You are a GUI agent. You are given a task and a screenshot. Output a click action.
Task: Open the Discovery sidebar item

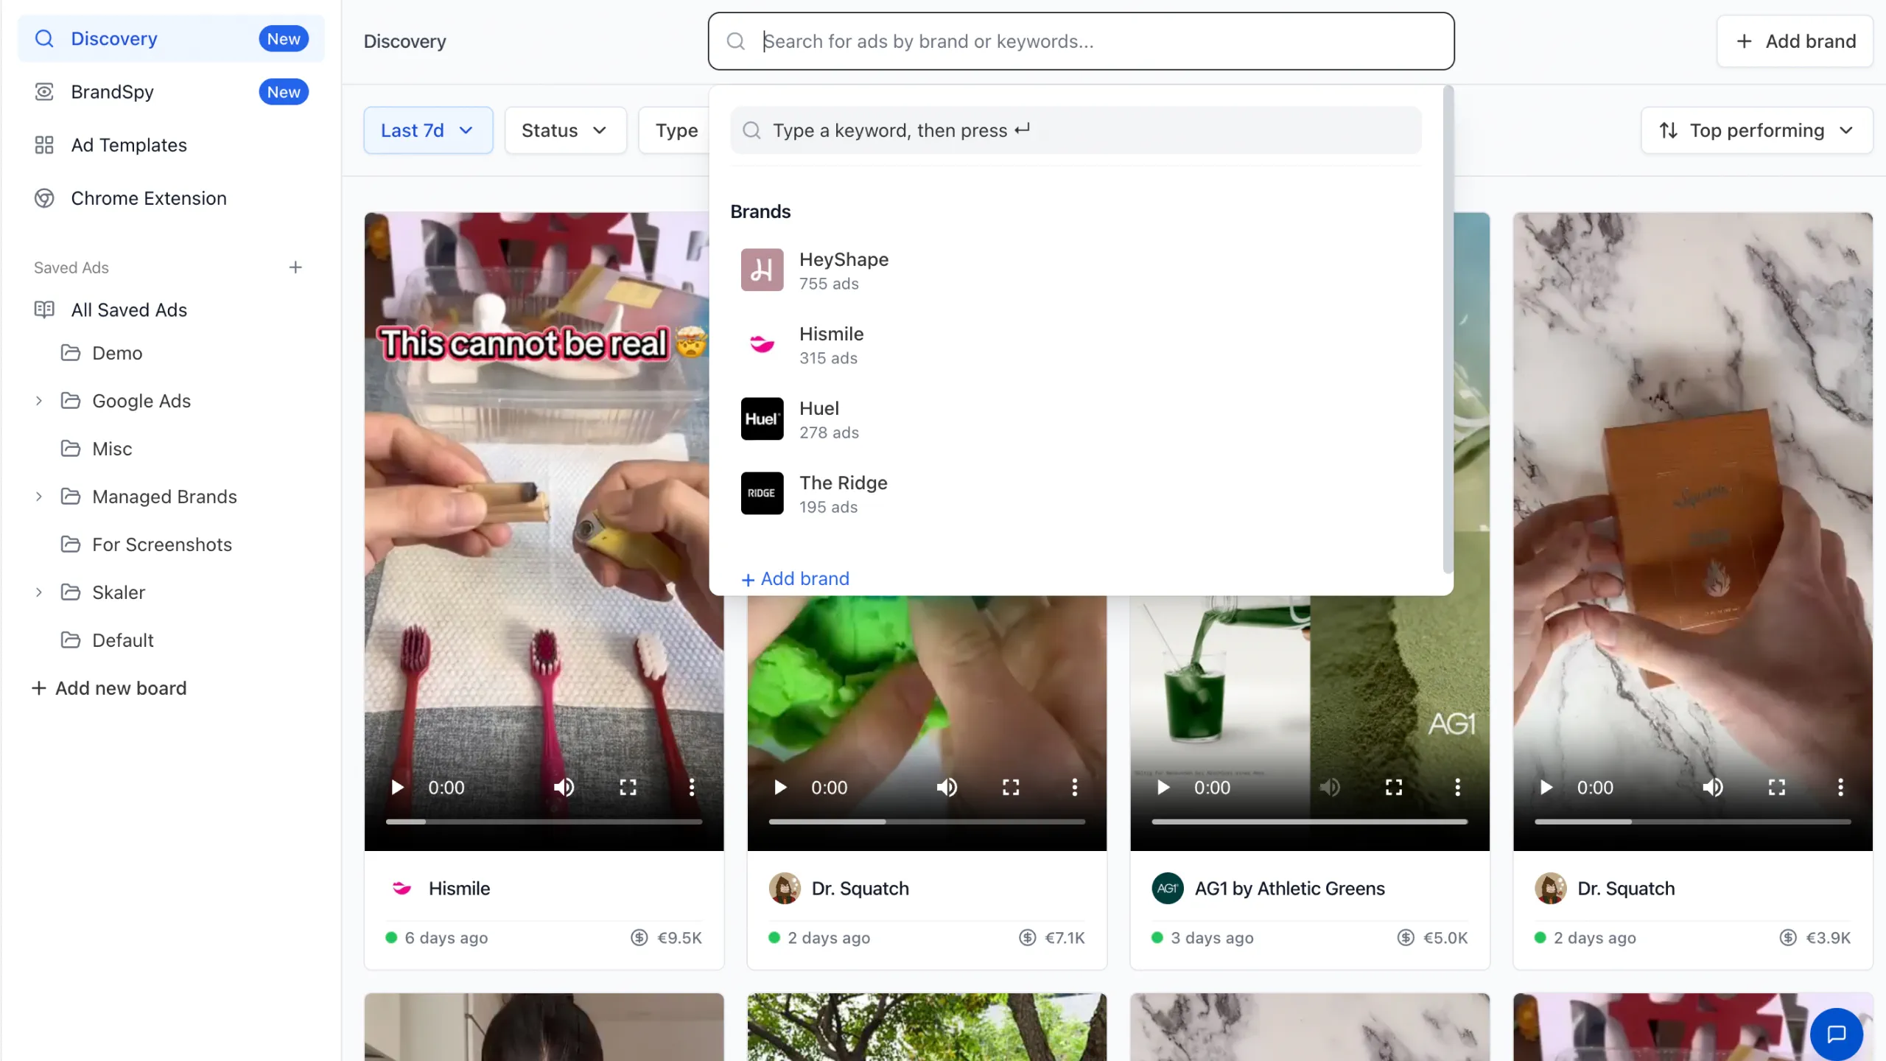point(171,39)
